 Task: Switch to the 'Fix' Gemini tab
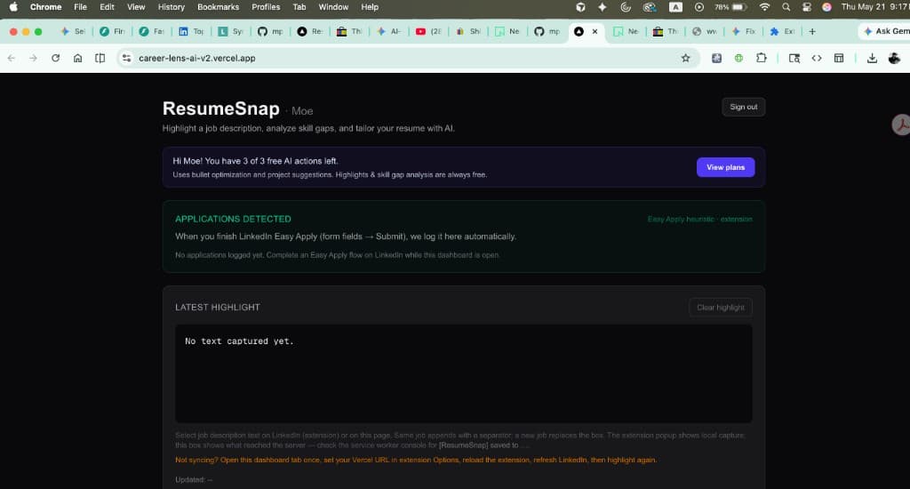click(x=744, y=31)
